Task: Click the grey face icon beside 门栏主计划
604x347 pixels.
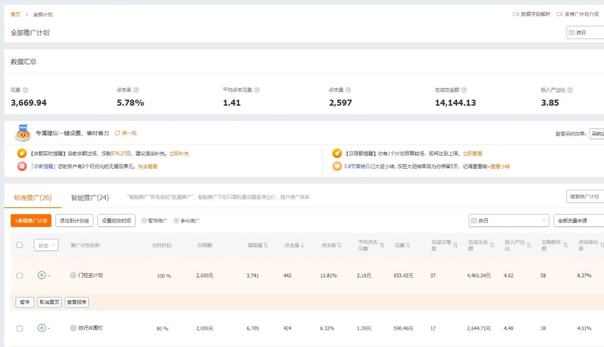Action: (x=73, y=275)
